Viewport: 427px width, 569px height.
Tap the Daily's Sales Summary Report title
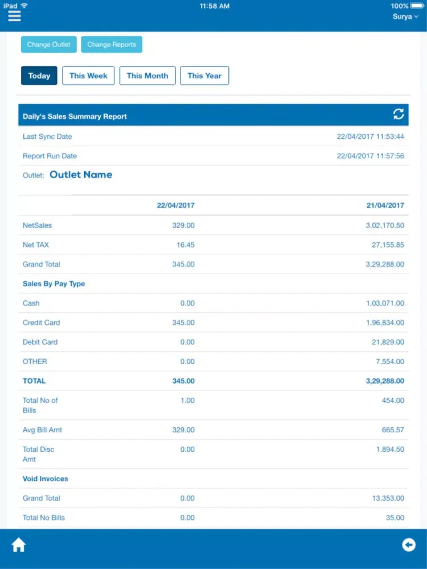pyautogui.click(x=75, y=117)
